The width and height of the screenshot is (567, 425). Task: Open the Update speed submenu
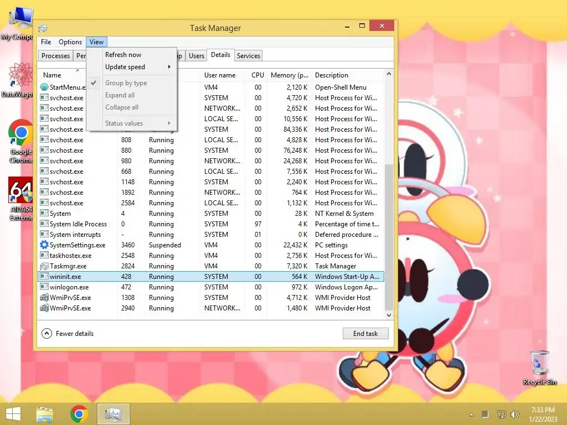point(131,67)
